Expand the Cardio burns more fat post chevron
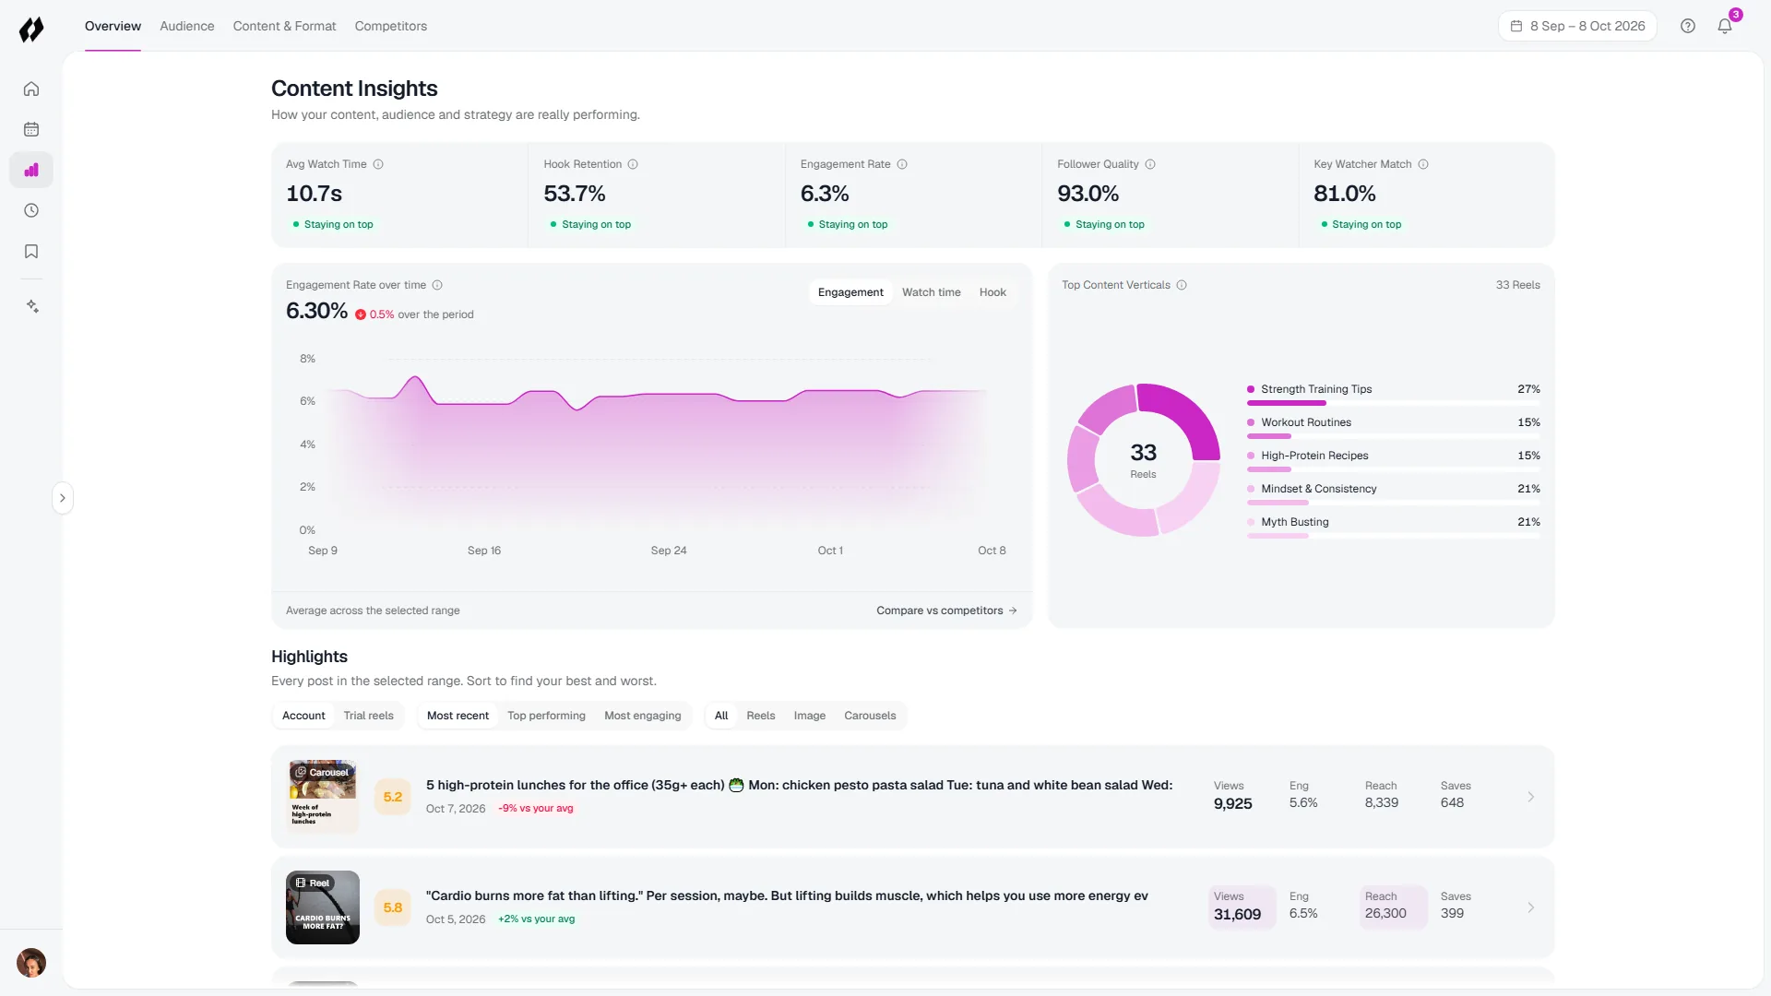 pyautogui.click(x=1531, y=907)
